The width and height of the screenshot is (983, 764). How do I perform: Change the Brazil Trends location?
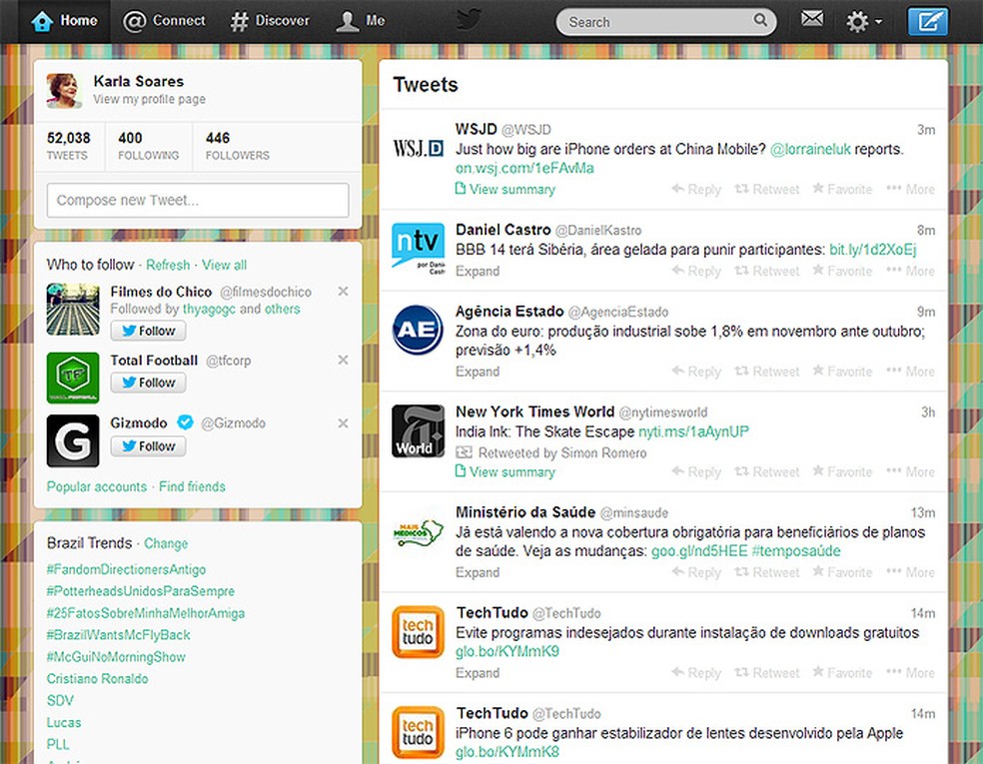tap(166, 543)
